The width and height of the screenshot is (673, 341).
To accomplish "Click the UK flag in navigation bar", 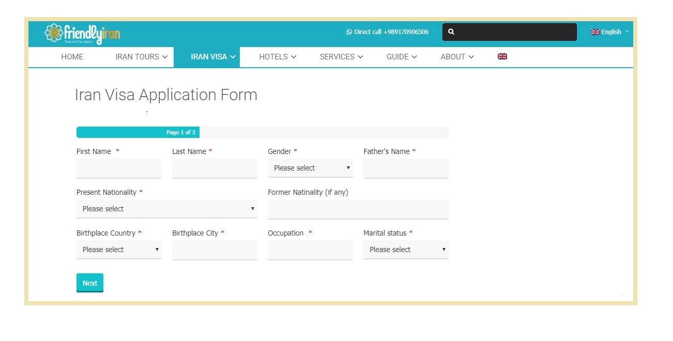I will point(502,57).
